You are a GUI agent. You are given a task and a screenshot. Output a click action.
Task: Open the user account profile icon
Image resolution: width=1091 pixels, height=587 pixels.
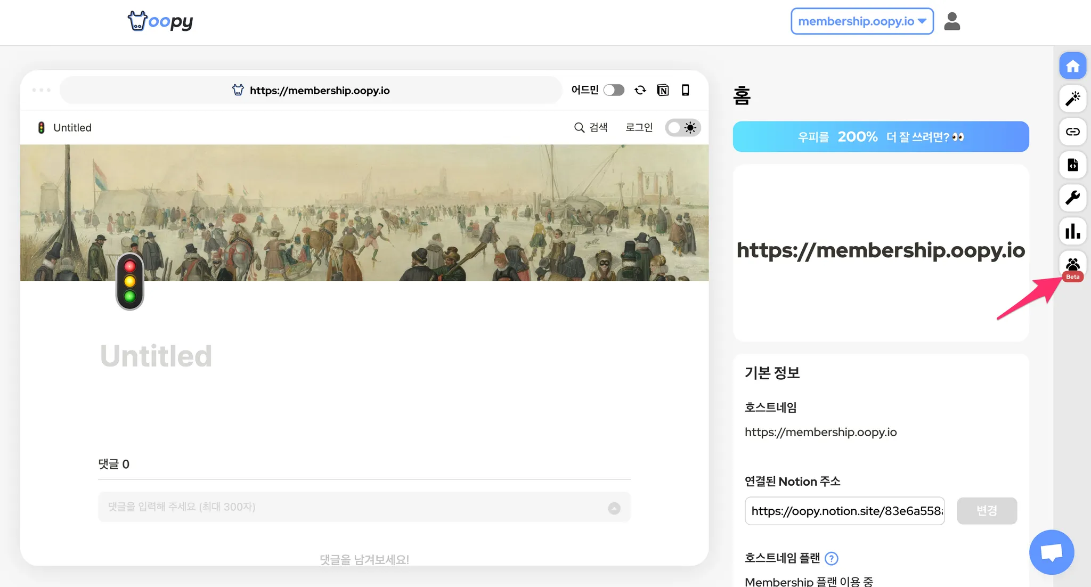[x=951, y=21]
